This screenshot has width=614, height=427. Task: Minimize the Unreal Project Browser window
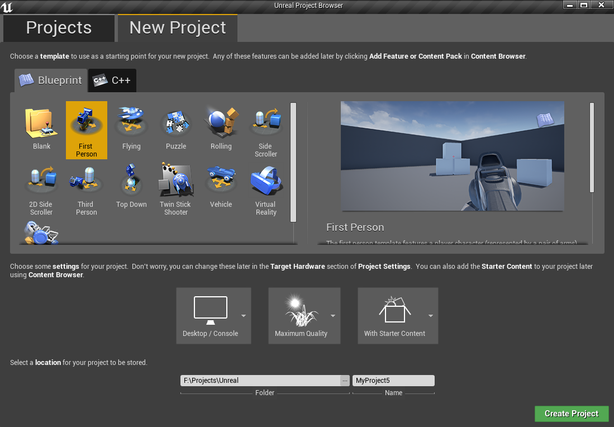click(570, 5)
